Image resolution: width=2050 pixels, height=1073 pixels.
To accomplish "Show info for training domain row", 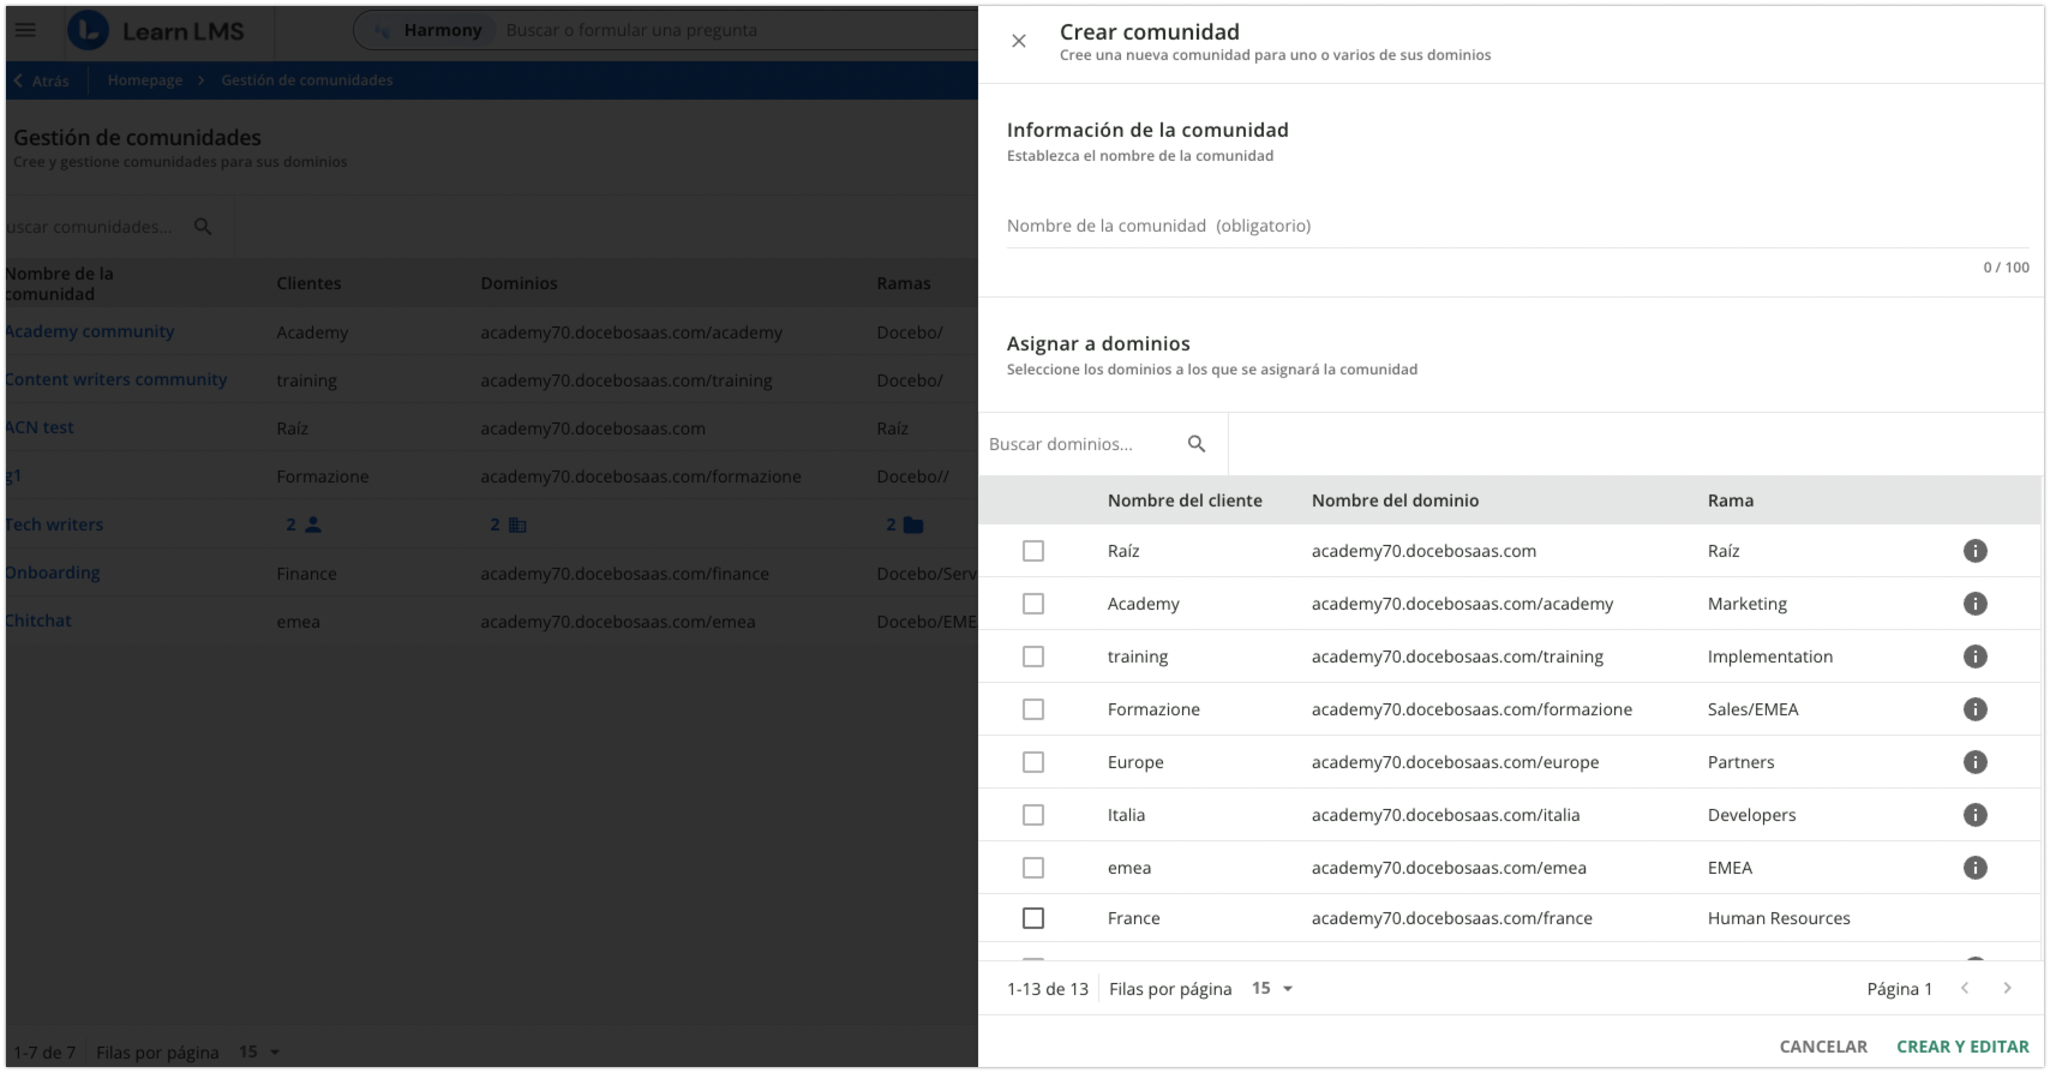I will [x=1974, y=656].
